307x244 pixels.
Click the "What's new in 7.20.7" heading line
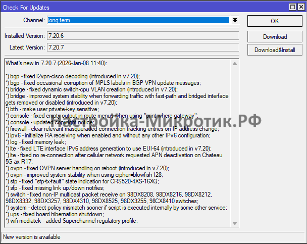(56, 63)
